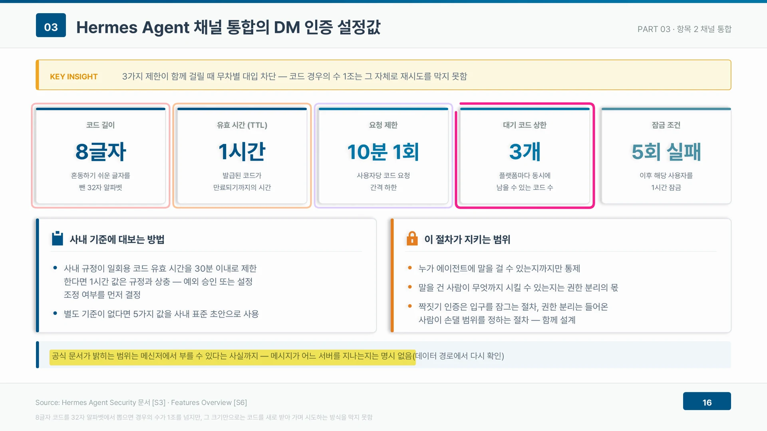Screen dimensions: 767x431
Task: Click the insight sentence about 무차별 대입 차단
Action: [294, 76]
